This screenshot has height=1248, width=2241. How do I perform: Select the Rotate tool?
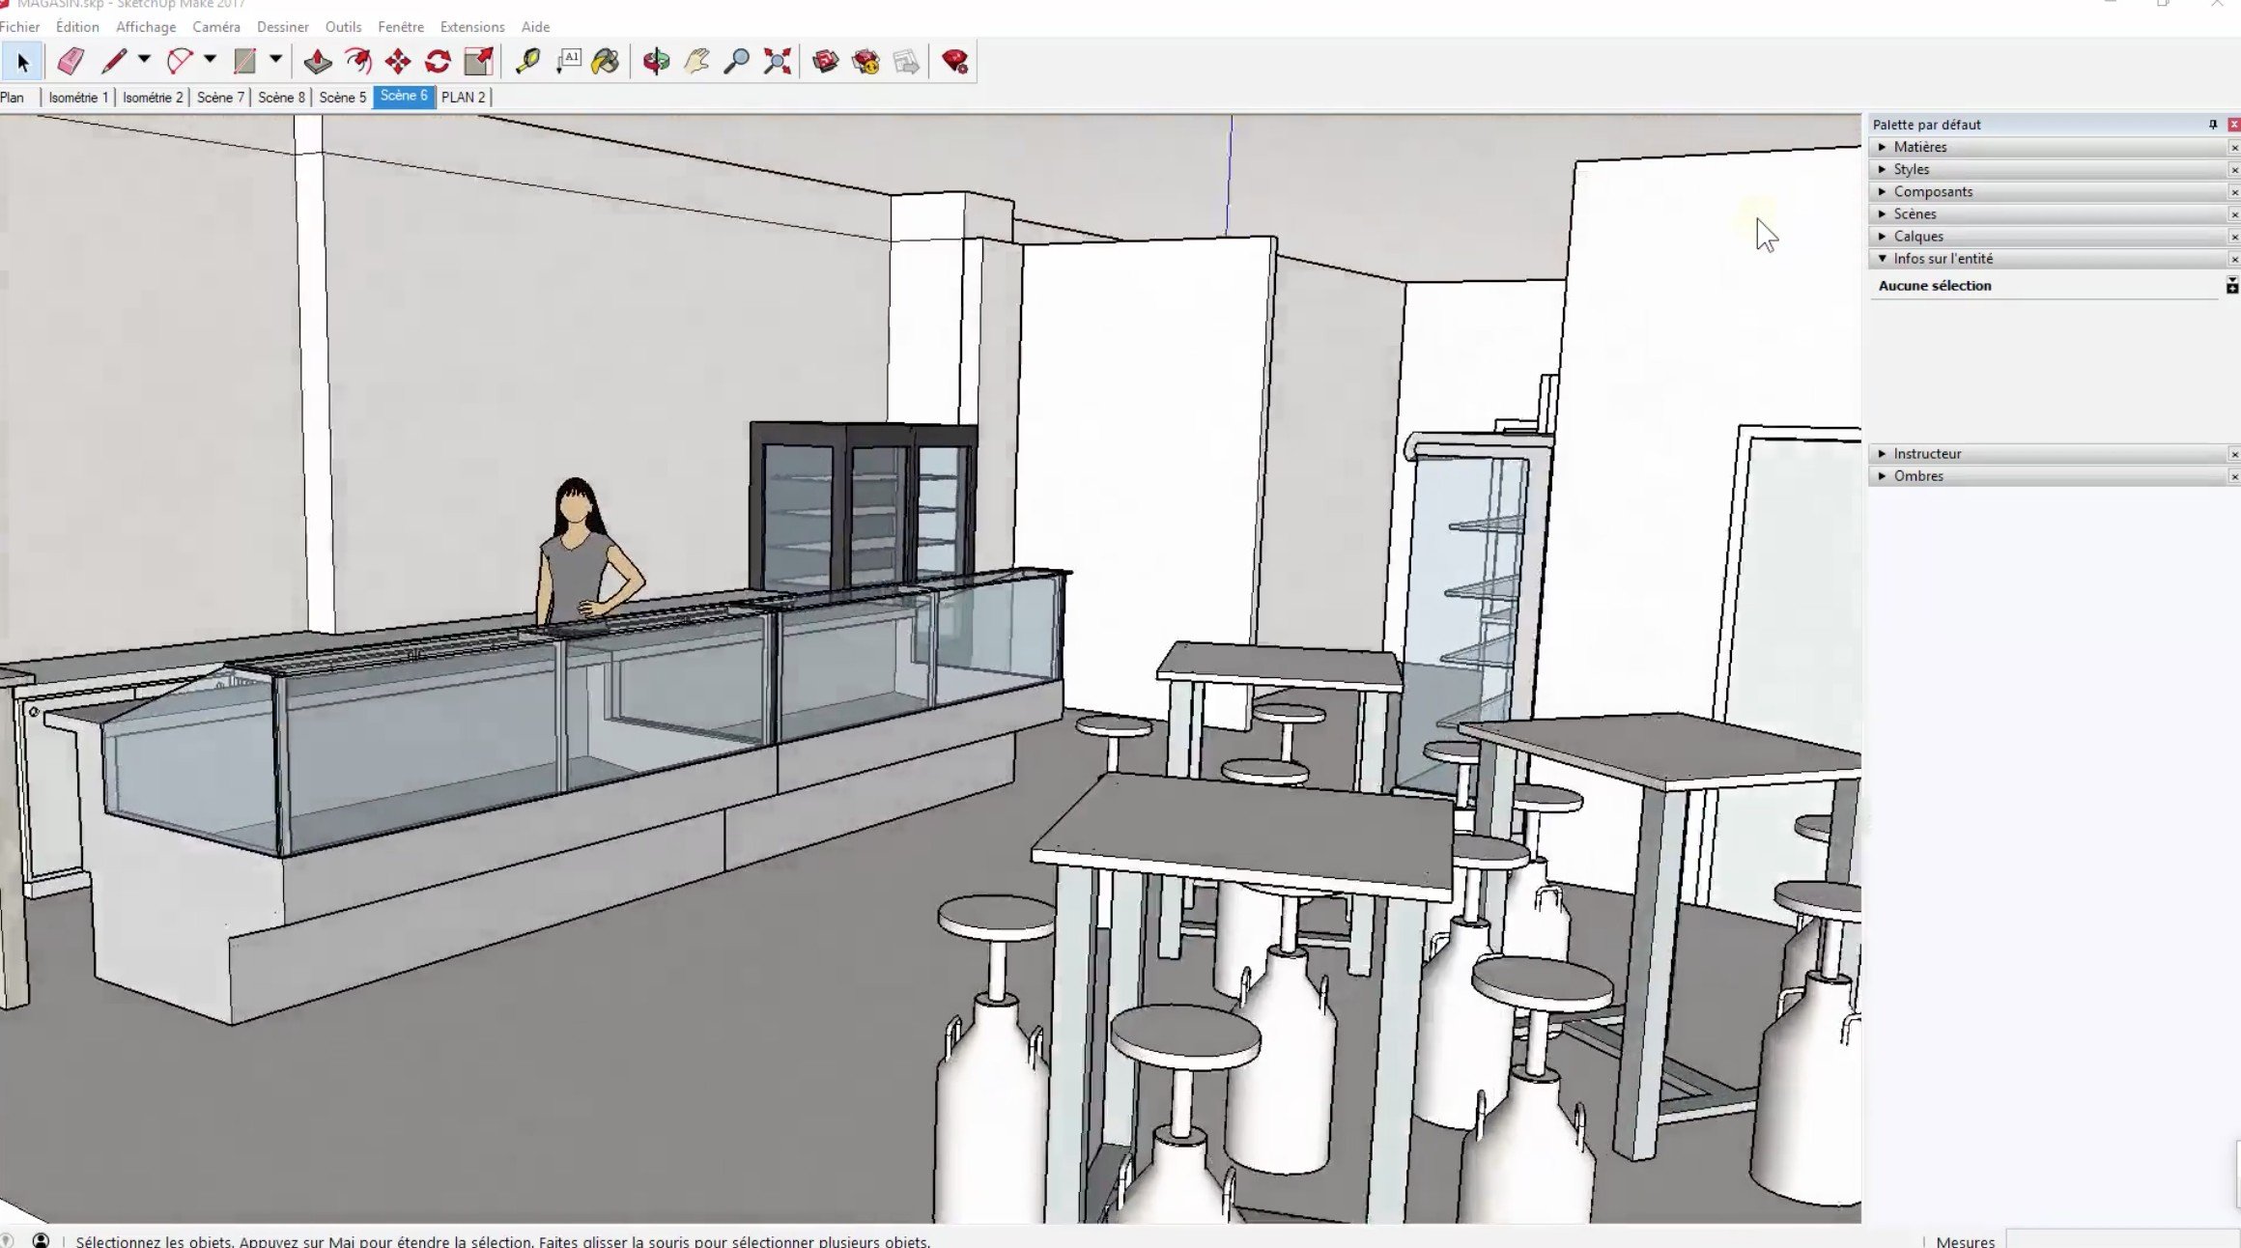pos(439,62)
